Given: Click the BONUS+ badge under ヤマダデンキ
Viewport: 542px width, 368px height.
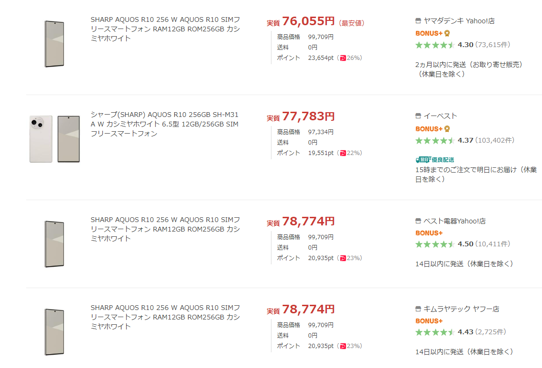Looking at the screenshot, I should coord(433,33).
